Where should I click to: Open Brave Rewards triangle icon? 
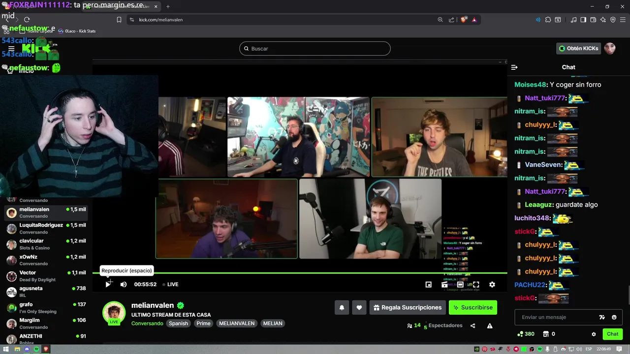[x=474, y=20]
